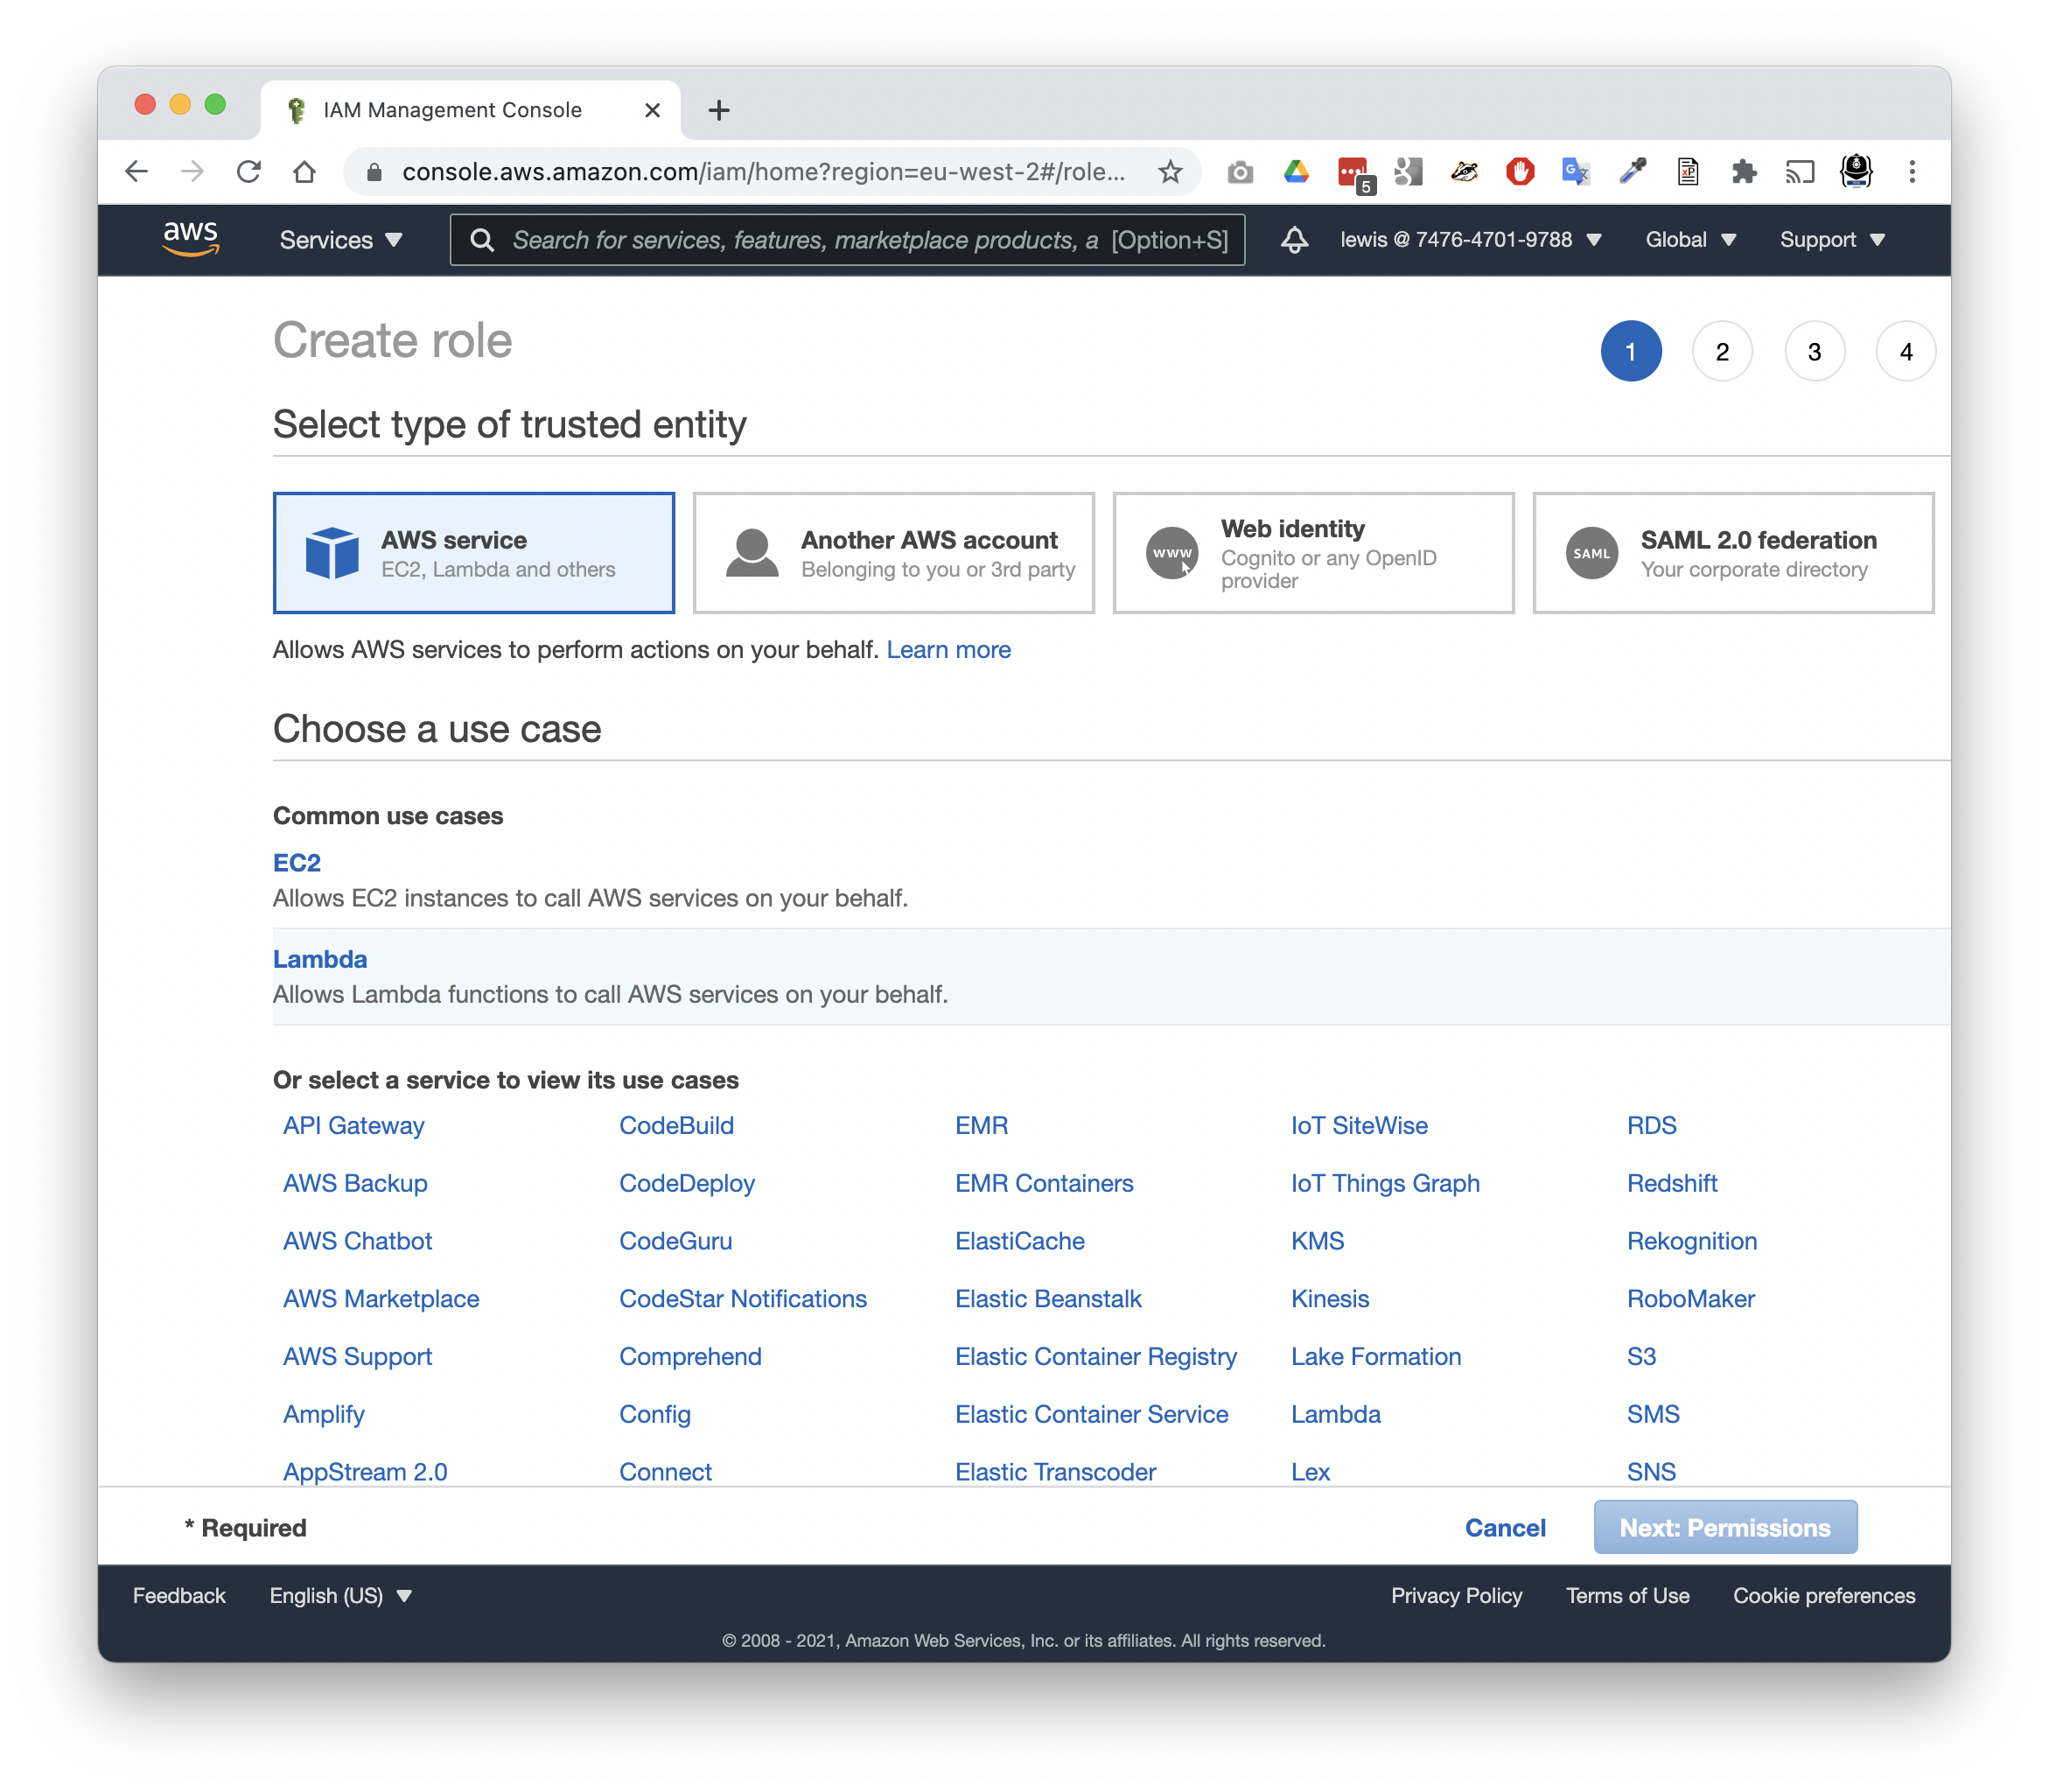The image size is (2049, 1792).
Task: Select the IAM Management Console tab
Action: [x=471, y=110]
